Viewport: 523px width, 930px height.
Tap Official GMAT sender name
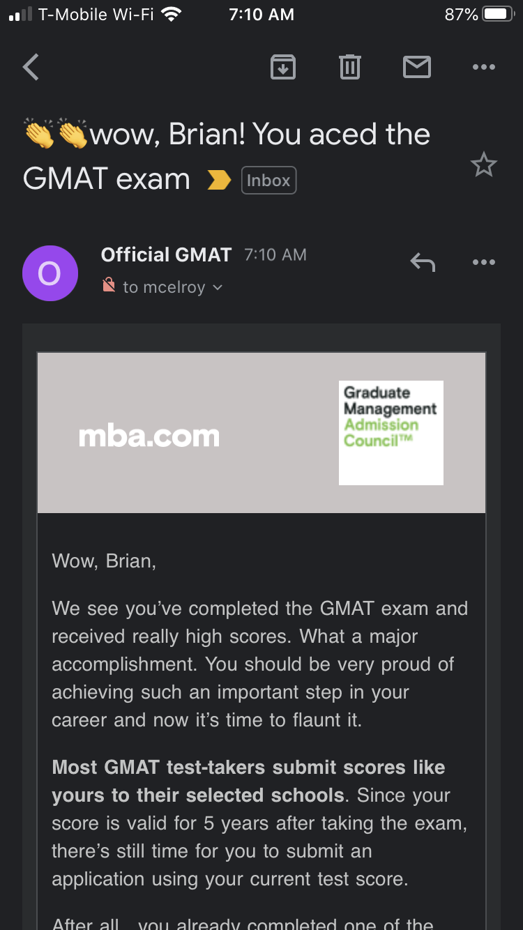166,255
